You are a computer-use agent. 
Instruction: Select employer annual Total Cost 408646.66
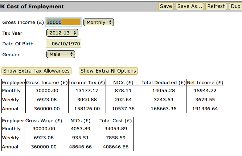(115, 147)
